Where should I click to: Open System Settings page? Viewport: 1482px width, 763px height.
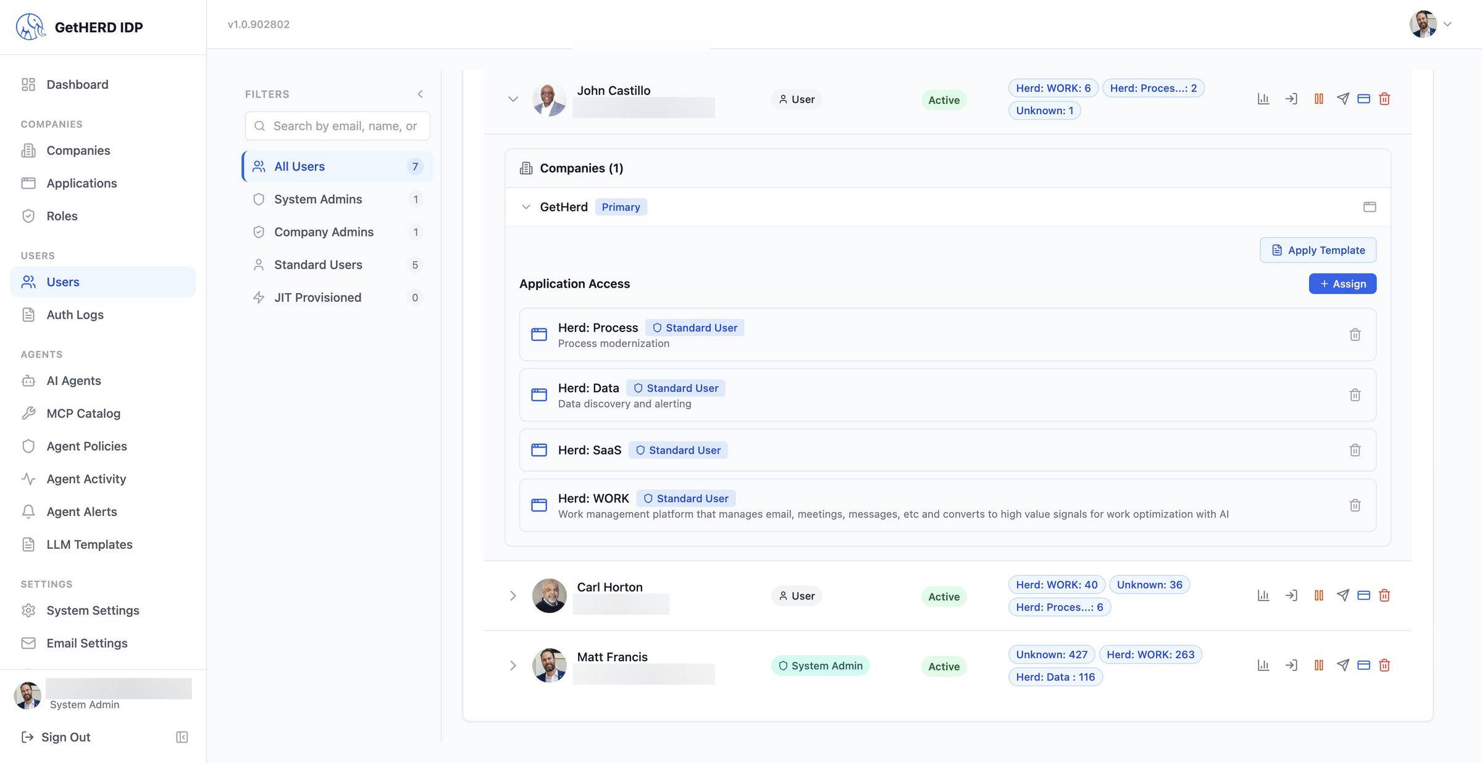coord(103,611)
